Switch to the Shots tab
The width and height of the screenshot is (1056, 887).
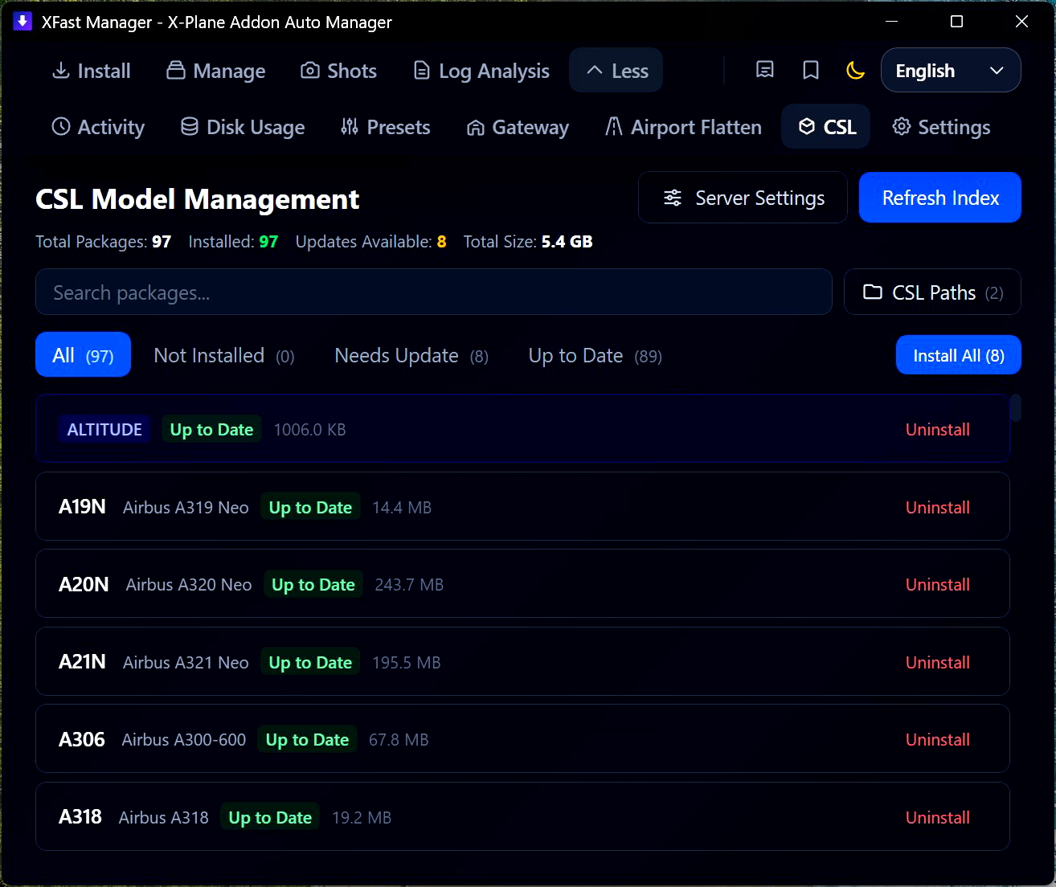338,71
